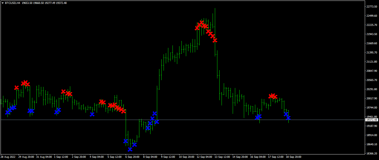
Task: Click the 13 Sep 12:00 time axis label
Action: [x=222, y=157]
